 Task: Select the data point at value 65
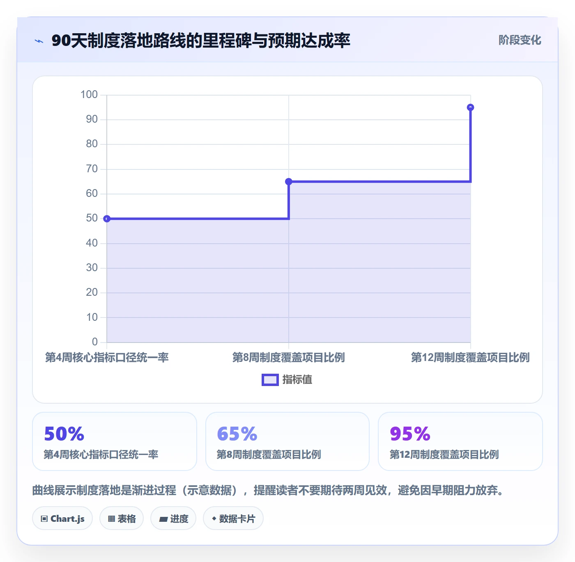tap(289, 181)
